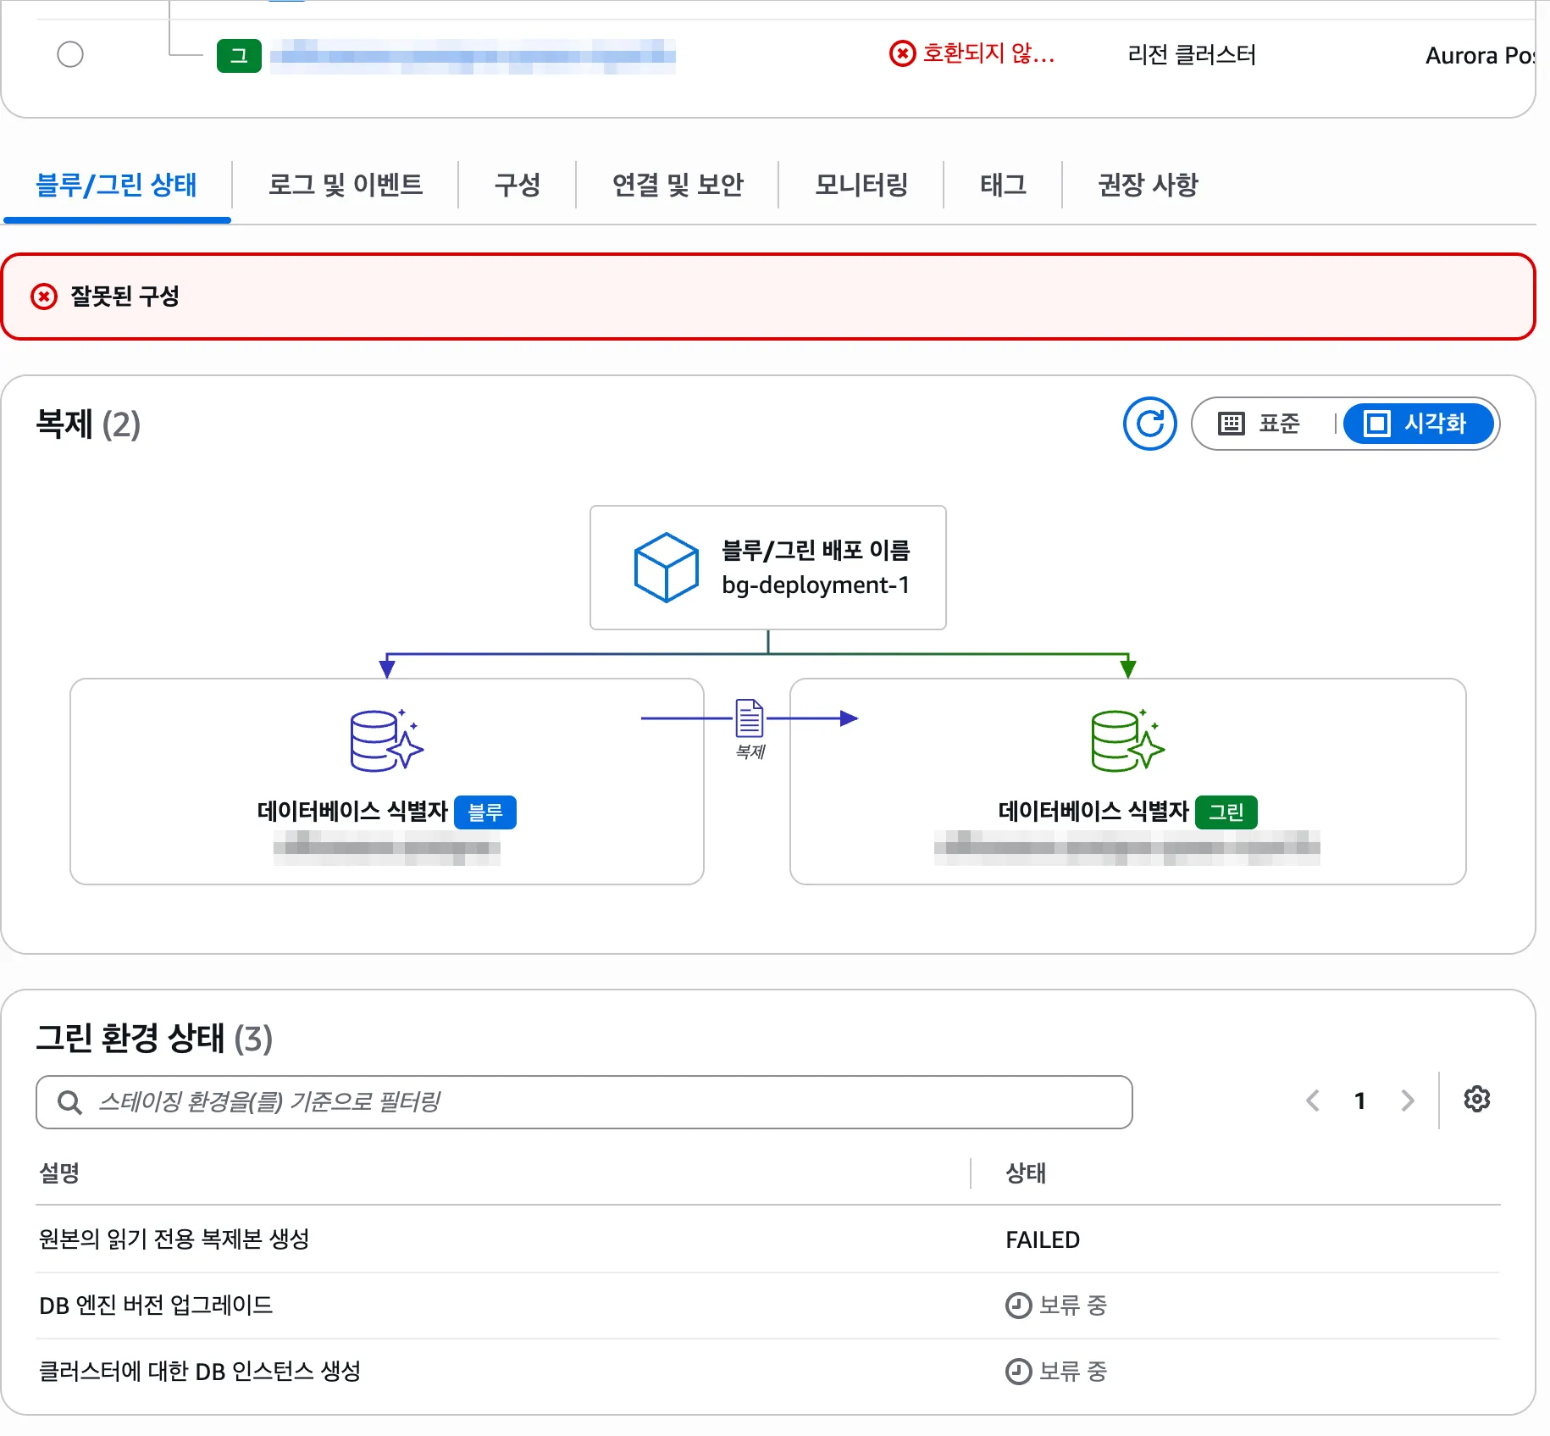Click the 그린 badge label

(x=1226, y=812)
